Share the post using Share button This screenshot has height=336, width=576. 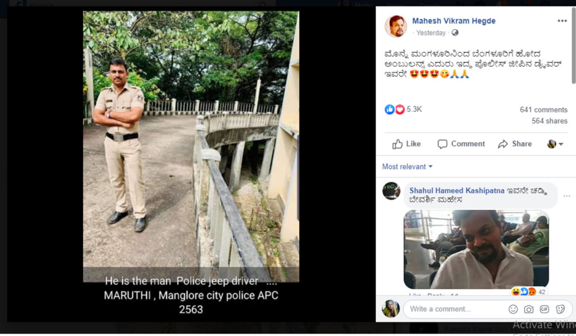coord(515,144)
